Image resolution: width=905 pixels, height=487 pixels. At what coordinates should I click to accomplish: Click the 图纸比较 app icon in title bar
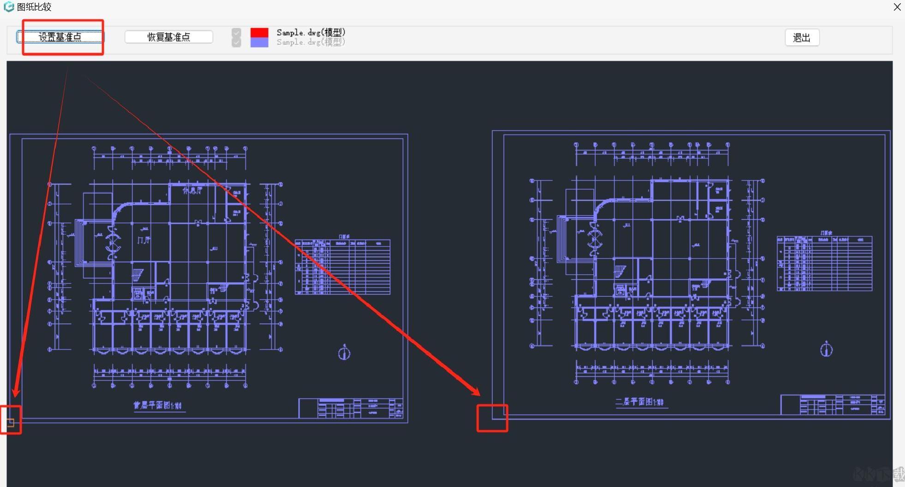(9, 7)
